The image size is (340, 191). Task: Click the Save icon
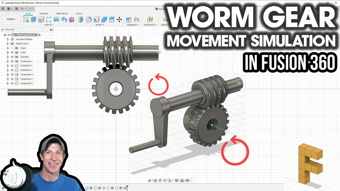tap(16, 8)
